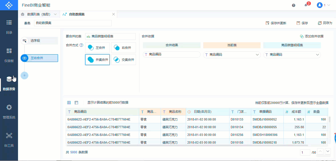Expand the 数据列表 tab dropdown arrow

click(55, 14)
